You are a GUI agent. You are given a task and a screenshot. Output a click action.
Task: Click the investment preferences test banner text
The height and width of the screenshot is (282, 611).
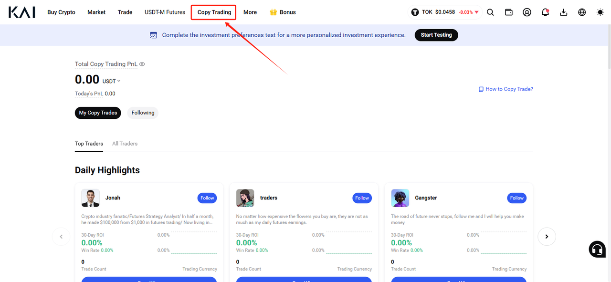pyautogui.click(x=284, y=35)
